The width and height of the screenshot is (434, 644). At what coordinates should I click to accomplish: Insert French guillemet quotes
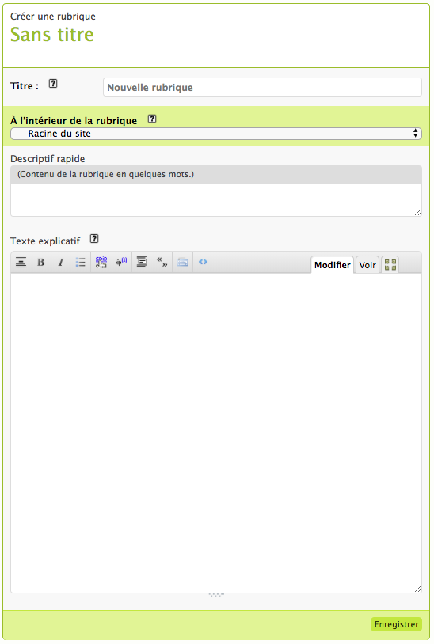[162, 262]
